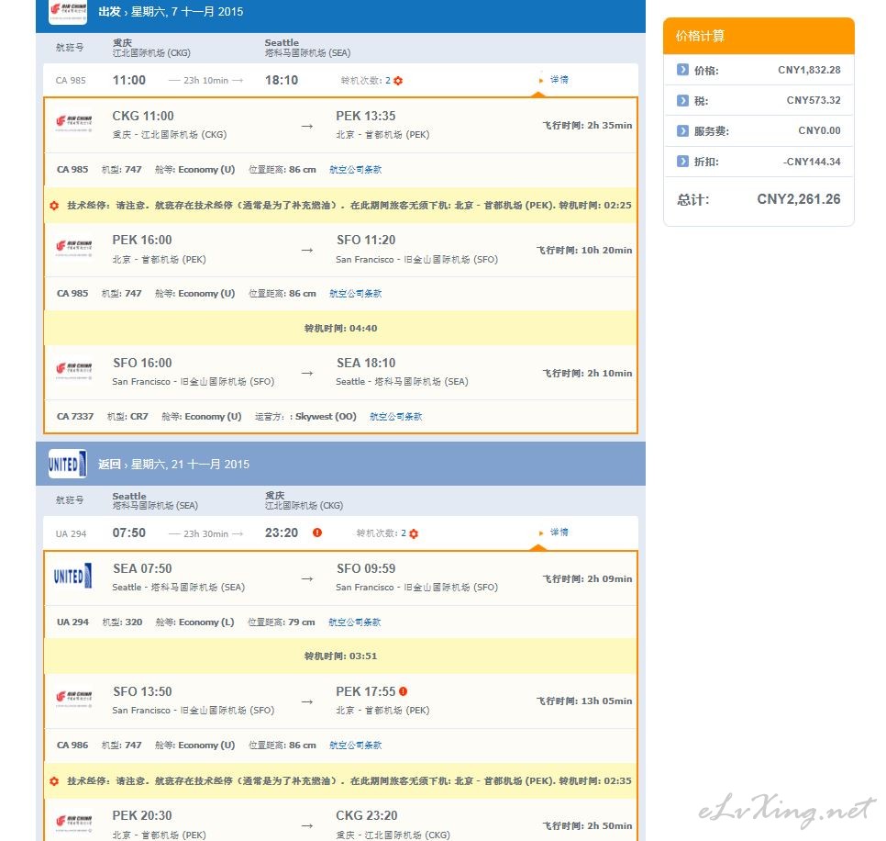Click the 价格计算 orange panel header

[x=759, y=36]
